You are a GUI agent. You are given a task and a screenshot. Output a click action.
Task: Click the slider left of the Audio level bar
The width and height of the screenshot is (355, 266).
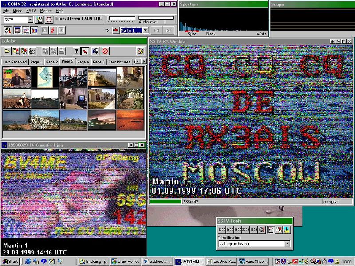(x=122, y=19)
